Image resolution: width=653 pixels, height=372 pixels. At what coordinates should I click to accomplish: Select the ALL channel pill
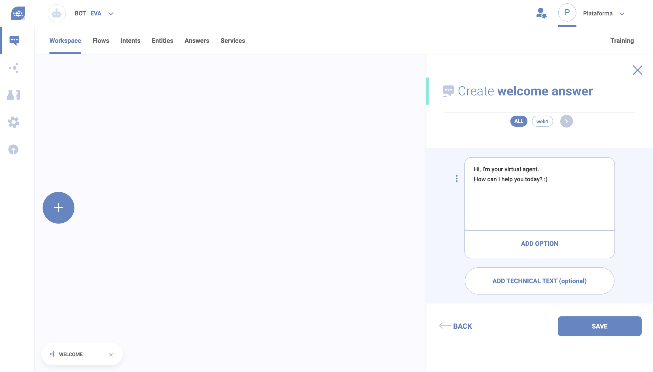519,121
